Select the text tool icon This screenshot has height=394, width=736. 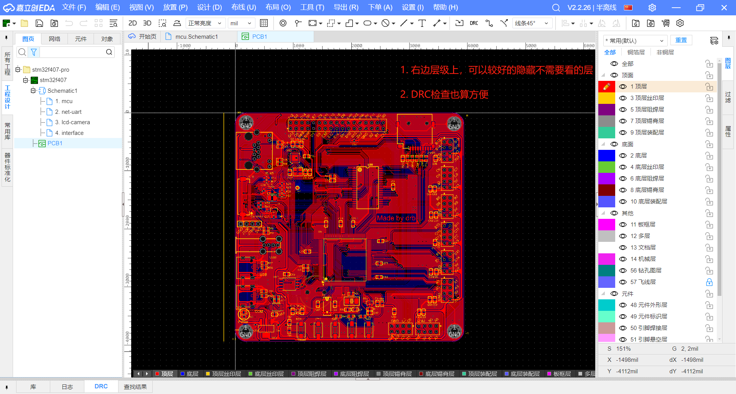(422, 23)
